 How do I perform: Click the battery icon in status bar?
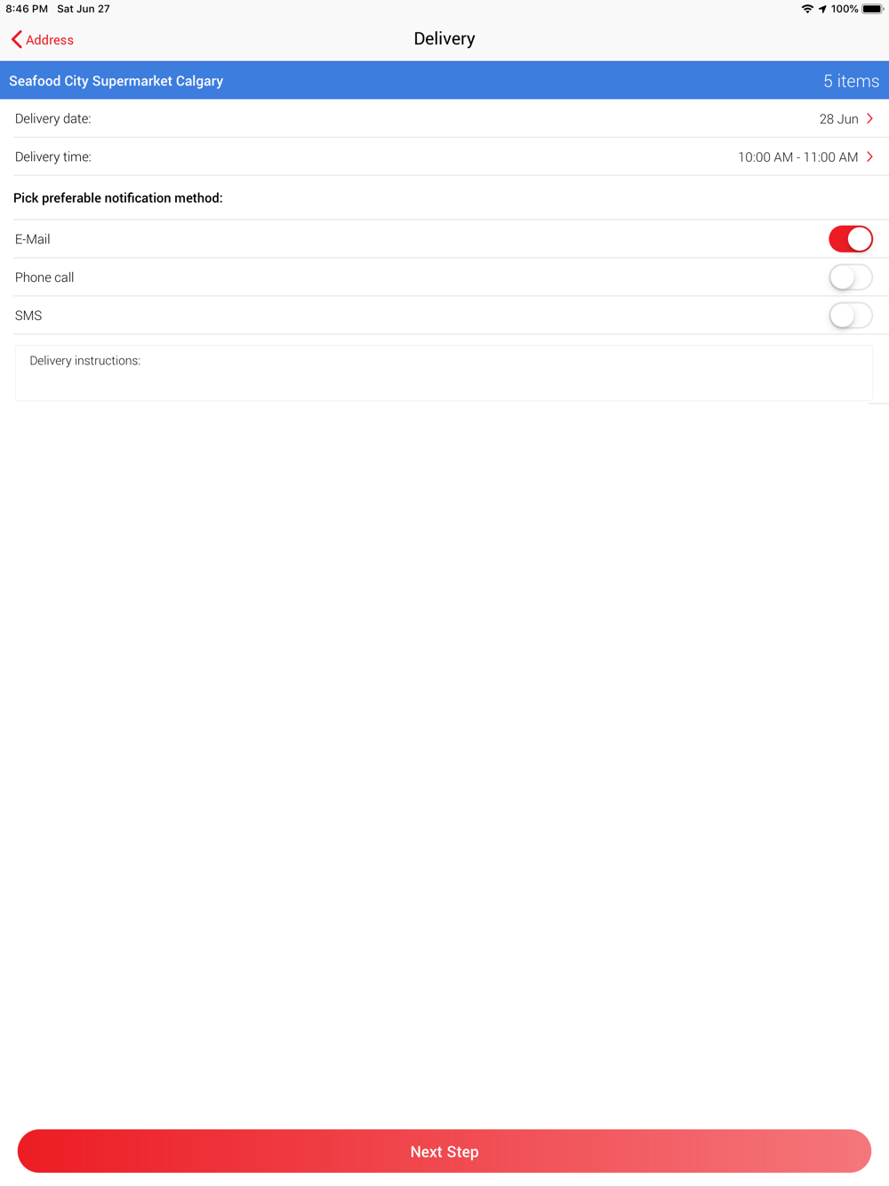[872, 9]
